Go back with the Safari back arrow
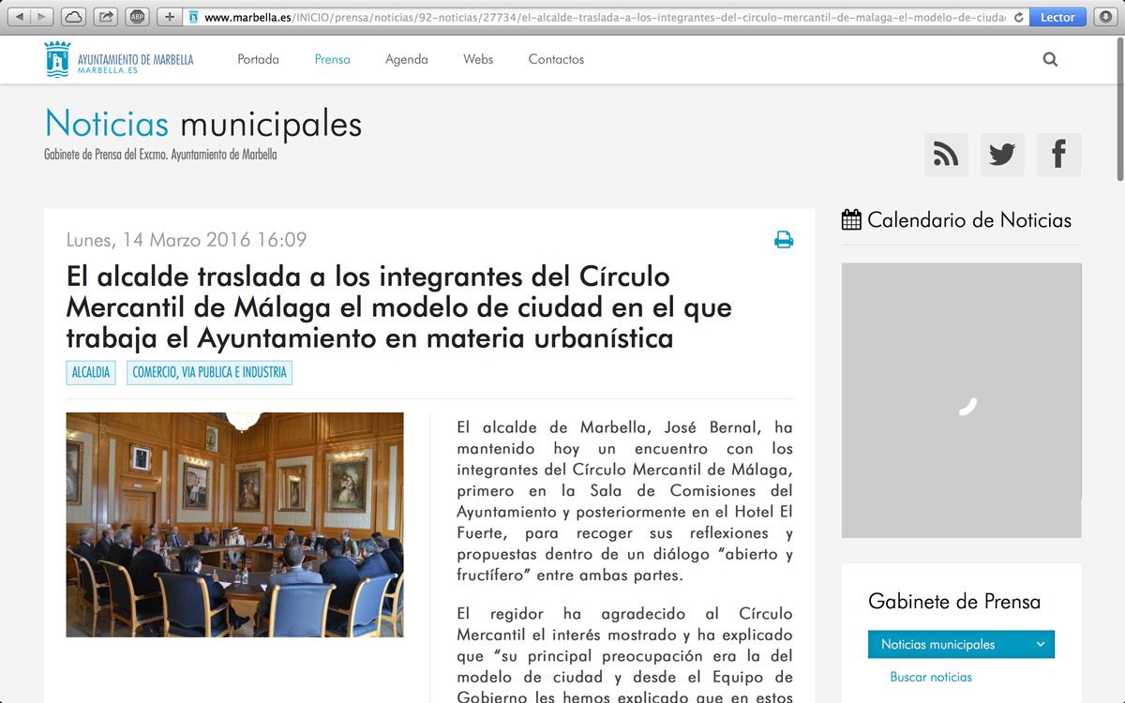Image resolution: width=1125 pixels, height=703 pixels. 20,17
